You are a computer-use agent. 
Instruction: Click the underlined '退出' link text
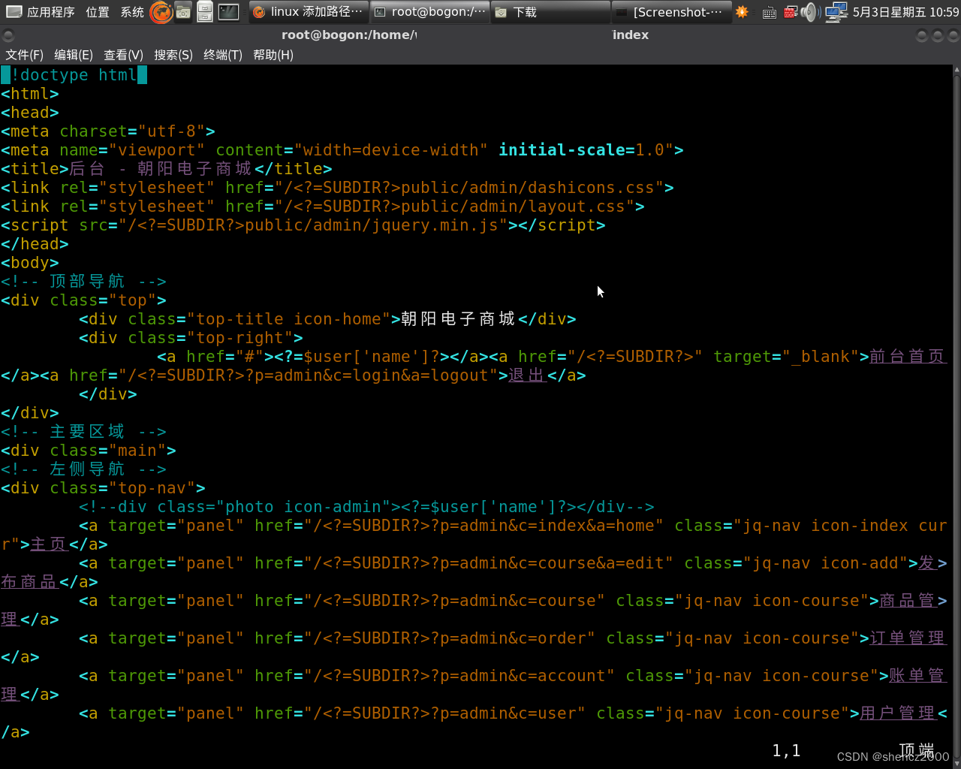point(527,375)
